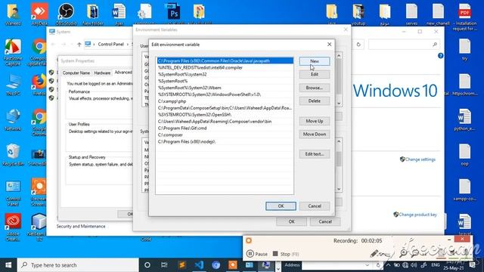This screenshot has width=484, height=272.
Task: Select the C:\Program Files\Git\cmd entry
Action: 225,128
